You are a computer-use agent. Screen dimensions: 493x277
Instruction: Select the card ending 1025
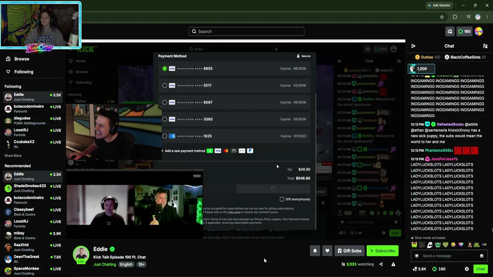pos(235,136)
